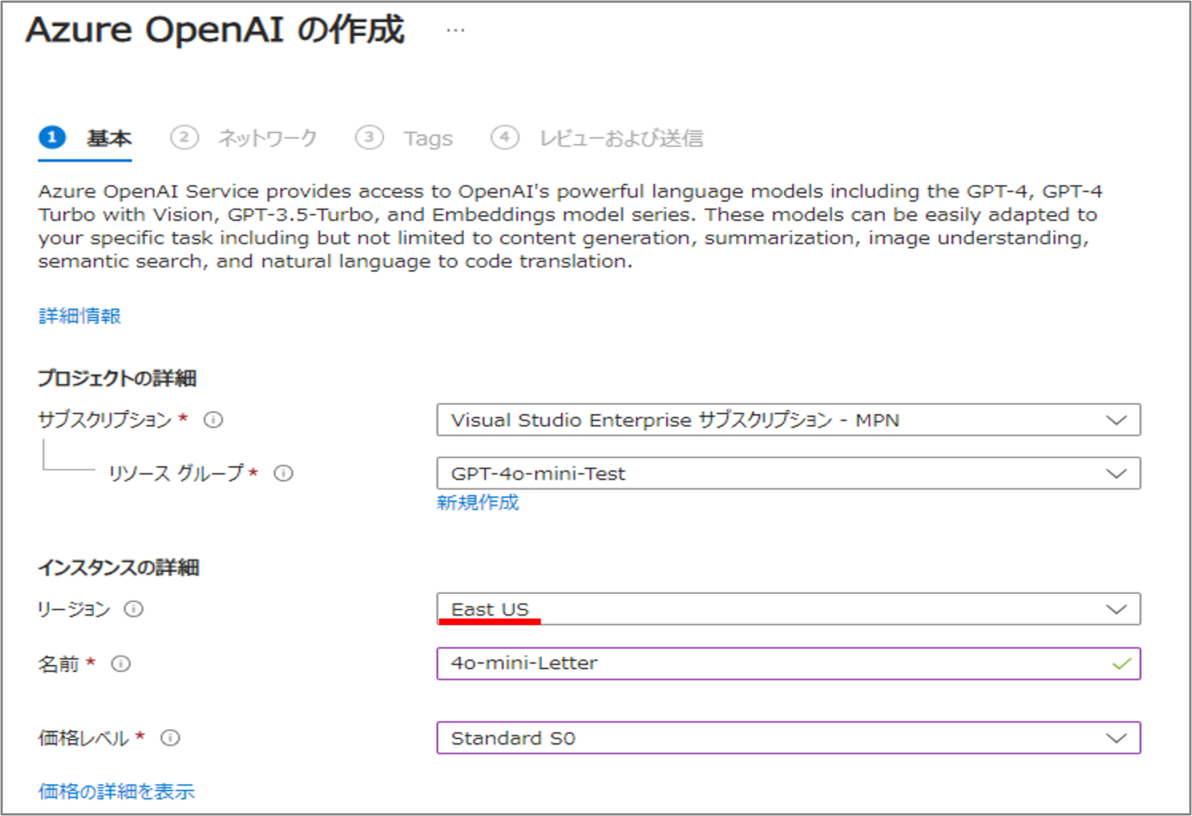Open the info tooltip for 価格レベル

[x=169, y=739]
